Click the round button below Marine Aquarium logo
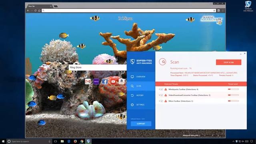Viewport: 256px width, 144px height. [x=220, y=23]
